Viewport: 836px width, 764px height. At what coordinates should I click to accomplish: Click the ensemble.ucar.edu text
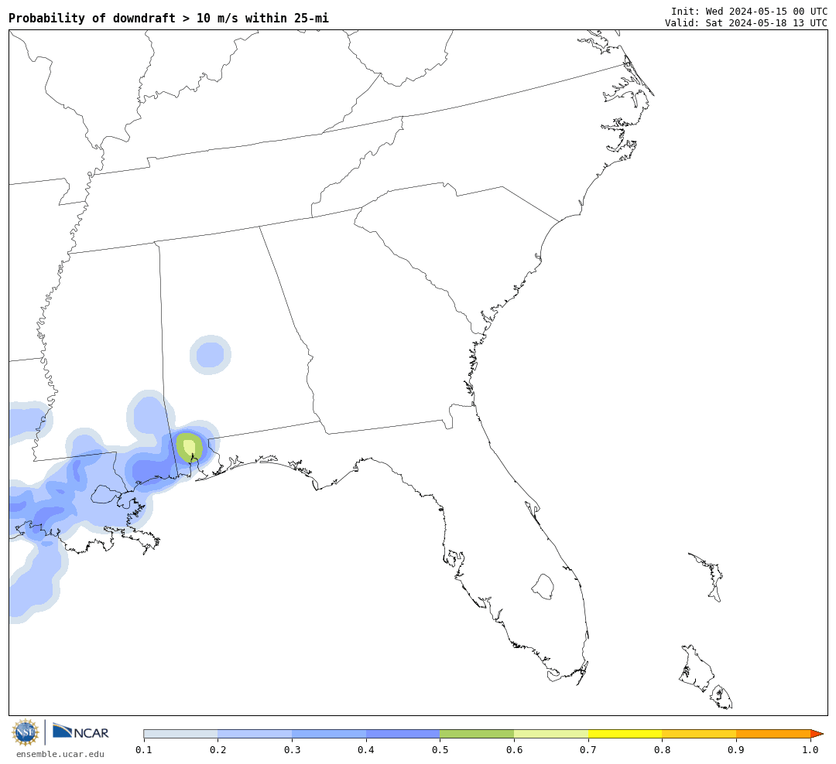60,754
